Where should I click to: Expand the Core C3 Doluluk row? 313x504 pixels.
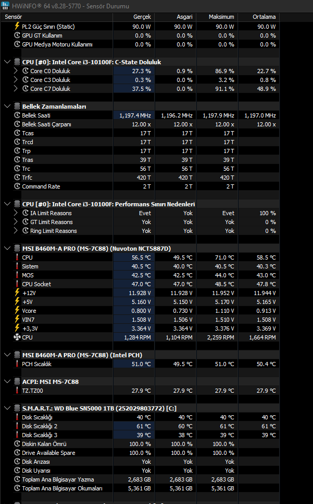tap(16, 79)
